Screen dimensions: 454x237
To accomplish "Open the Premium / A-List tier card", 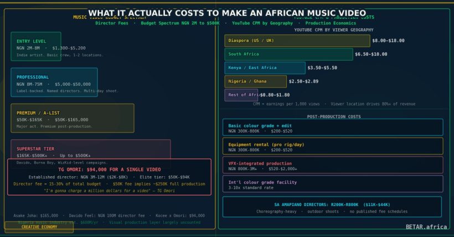I will [73, 118].
